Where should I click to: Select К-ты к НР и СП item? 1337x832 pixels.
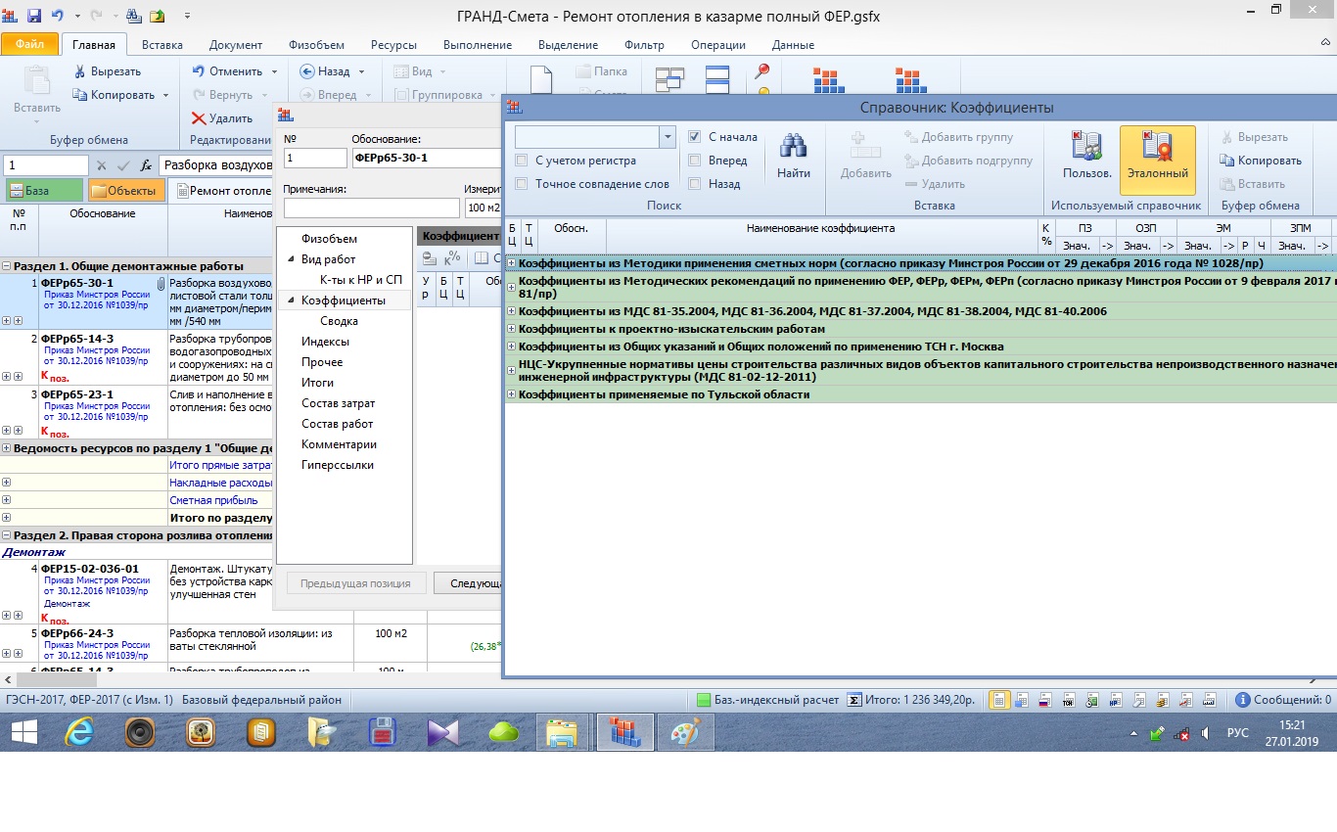(360, 280)
